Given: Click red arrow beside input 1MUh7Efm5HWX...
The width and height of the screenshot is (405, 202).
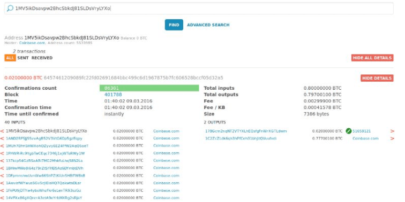Looking at the screenshot, I should 2,146.
